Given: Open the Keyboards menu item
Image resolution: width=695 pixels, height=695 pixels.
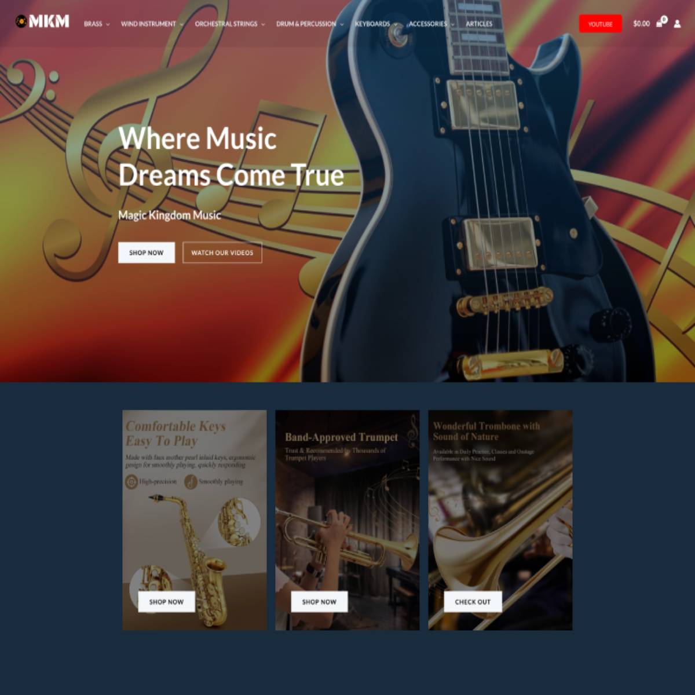Looking at the screenshot, I should 372,24.
